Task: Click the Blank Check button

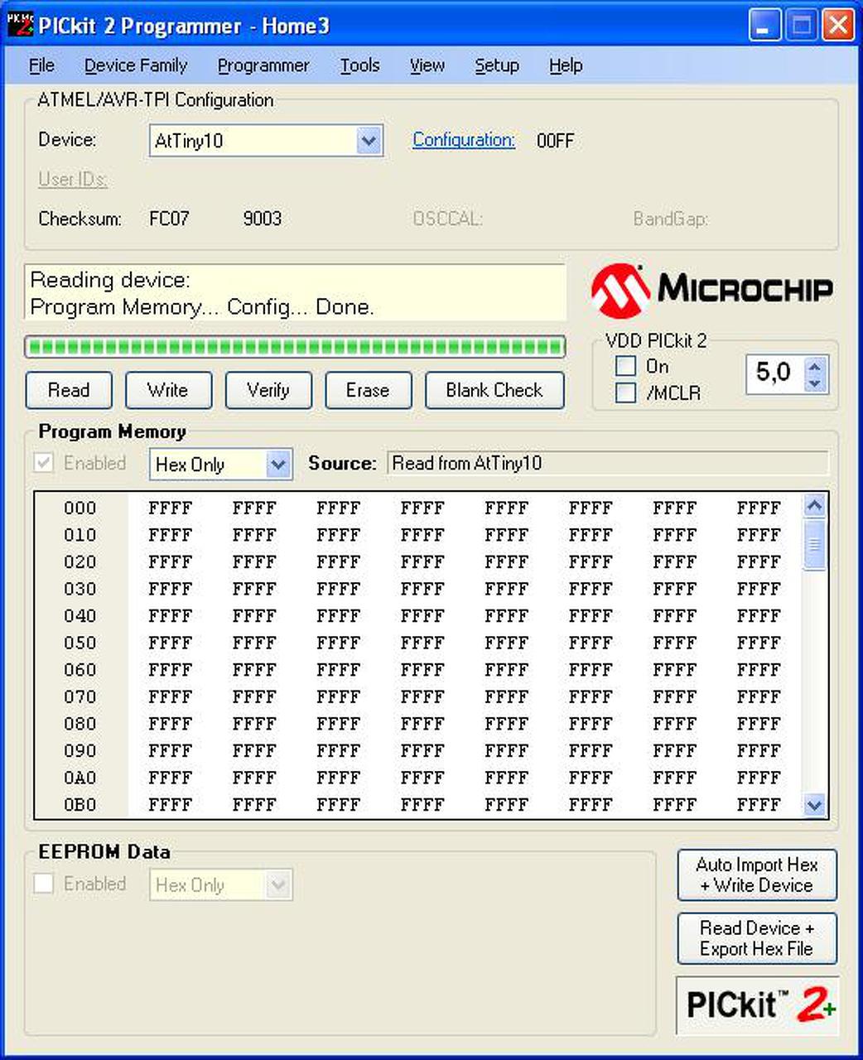Action: (494, 390)
